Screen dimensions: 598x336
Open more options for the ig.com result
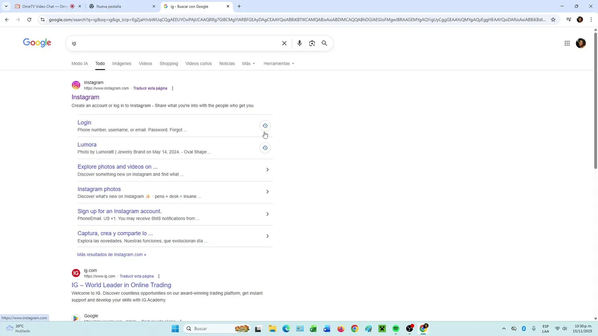(x=159, y=276)
